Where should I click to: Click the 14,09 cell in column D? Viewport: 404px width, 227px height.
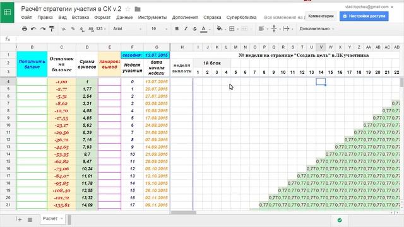pyautogui.click(x=87, y=205)
